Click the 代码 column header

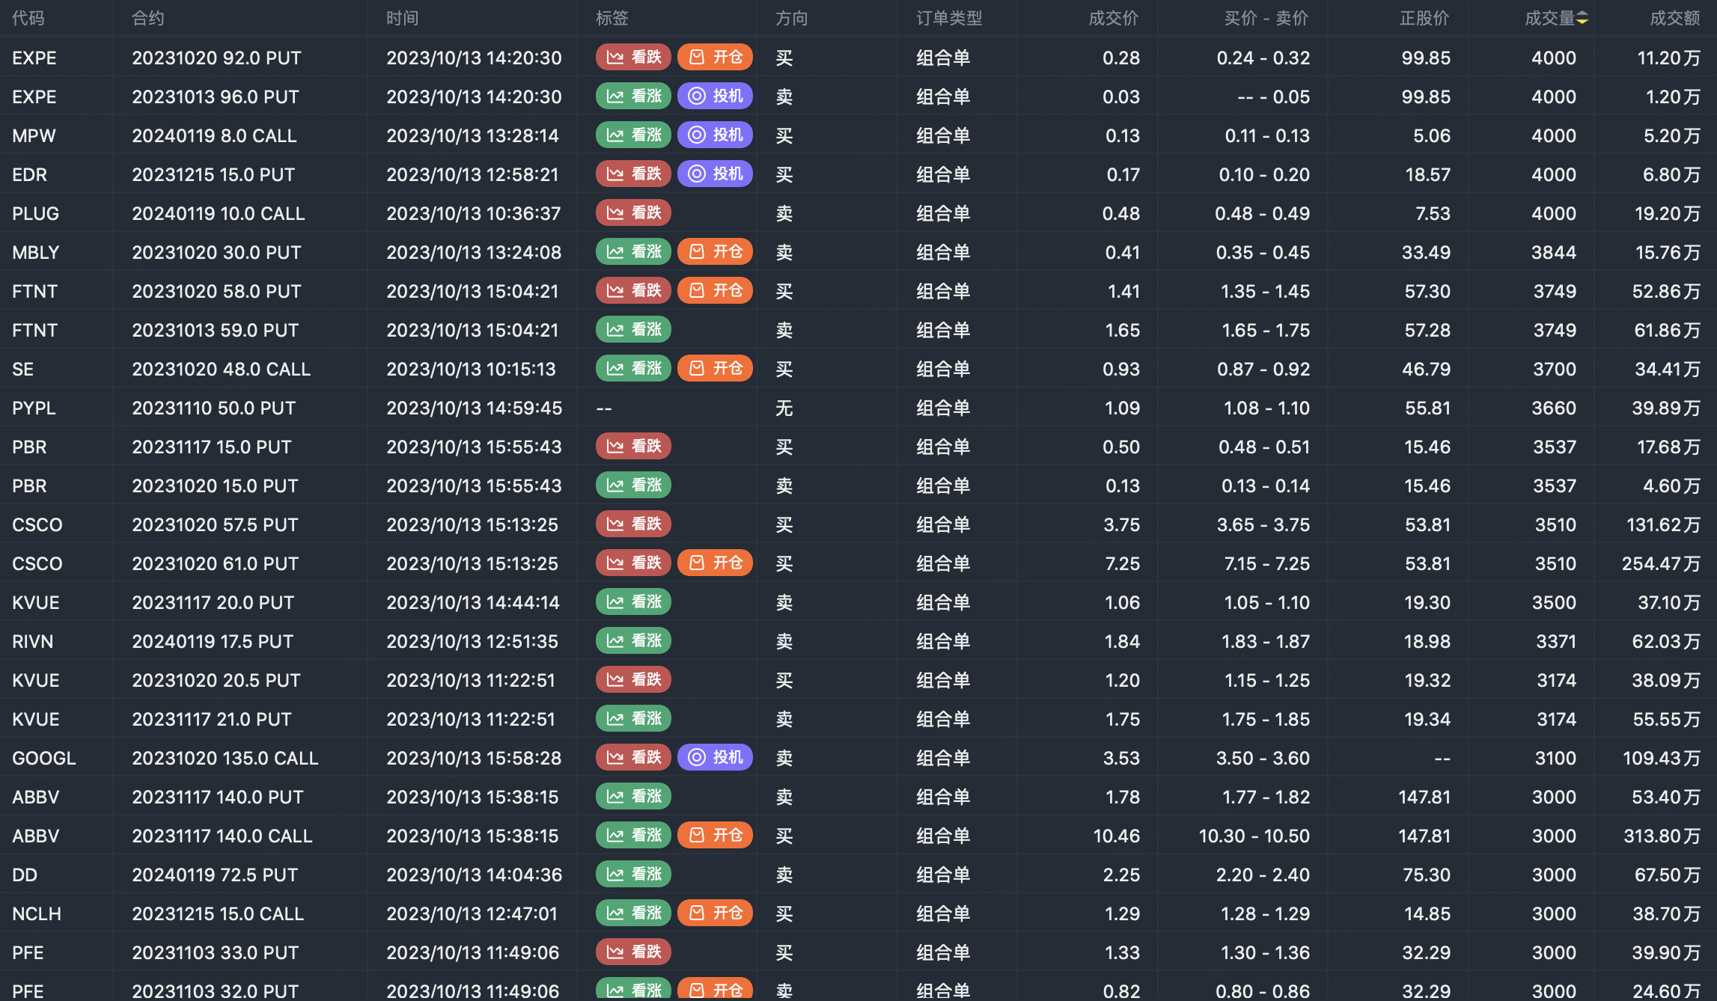tap(28, 19)
